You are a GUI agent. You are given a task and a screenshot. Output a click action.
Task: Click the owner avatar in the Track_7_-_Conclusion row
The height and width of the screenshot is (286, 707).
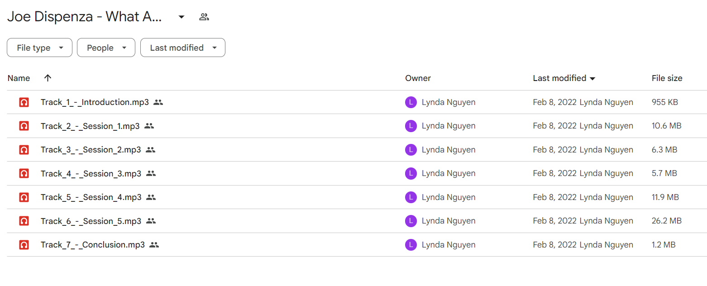(x=411, y=245)
